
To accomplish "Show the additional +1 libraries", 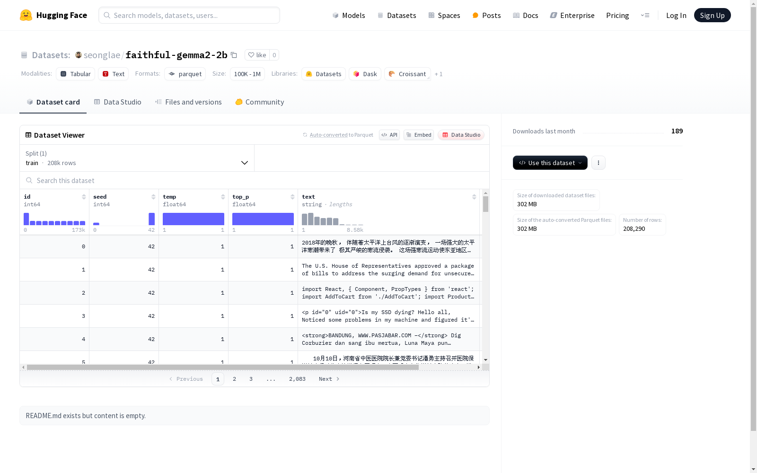I will [439, 74].
